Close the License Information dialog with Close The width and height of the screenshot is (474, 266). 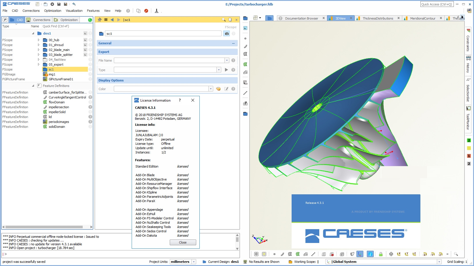183,242
